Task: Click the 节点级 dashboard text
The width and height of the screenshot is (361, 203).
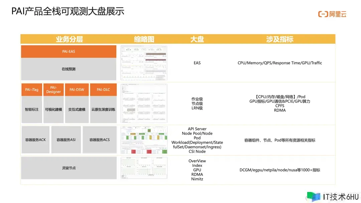Action: pos(197,104)
